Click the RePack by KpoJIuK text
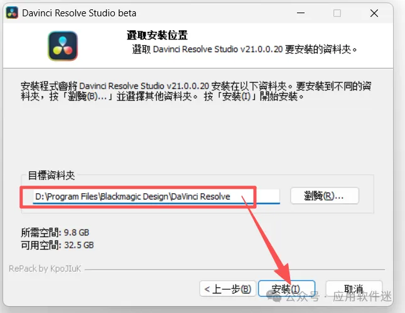 [x=45, y=268]
